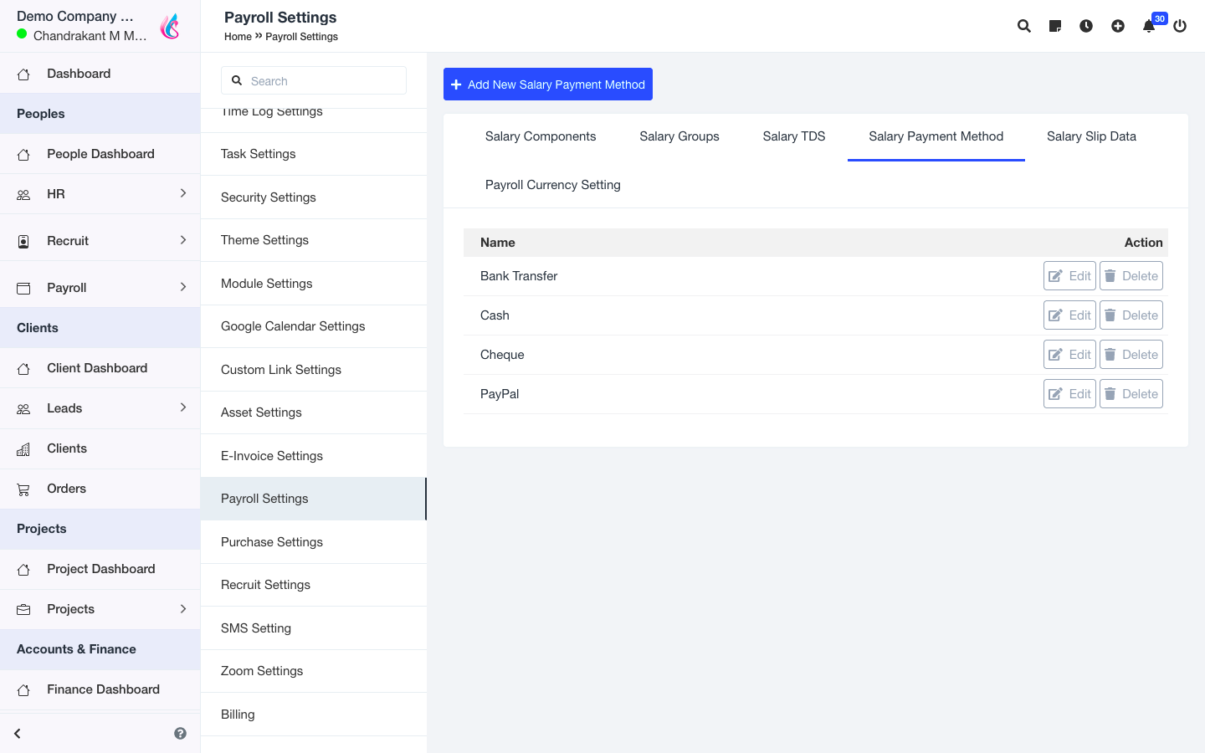Open the help question mark icon

point(180,733)
